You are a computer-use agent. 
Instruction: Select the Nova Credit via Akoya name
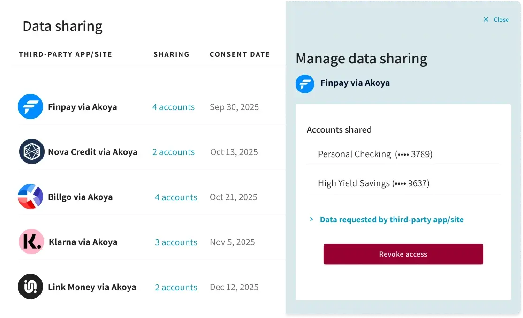click(93, 152)
